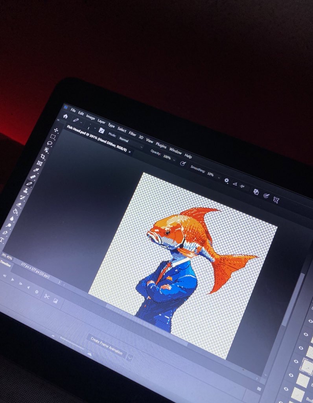Open symmetry butterfly options
The width and height of the screenshot is (313, 403).
[x=276, y=200]
